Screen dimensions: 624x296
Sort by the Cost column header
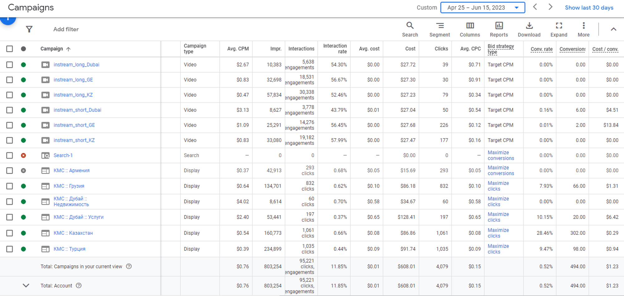tap(410, 49)
